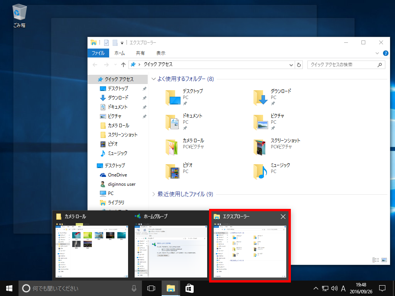
Task: Select ピクチャ in the navigation pane
Action: 118,116
